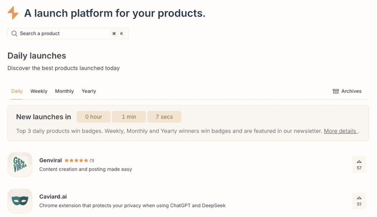The width and height of the screenshot is (377, 217).
Task: Upvote Caviard.ai with 51 votes
Action: click(359, 201)
